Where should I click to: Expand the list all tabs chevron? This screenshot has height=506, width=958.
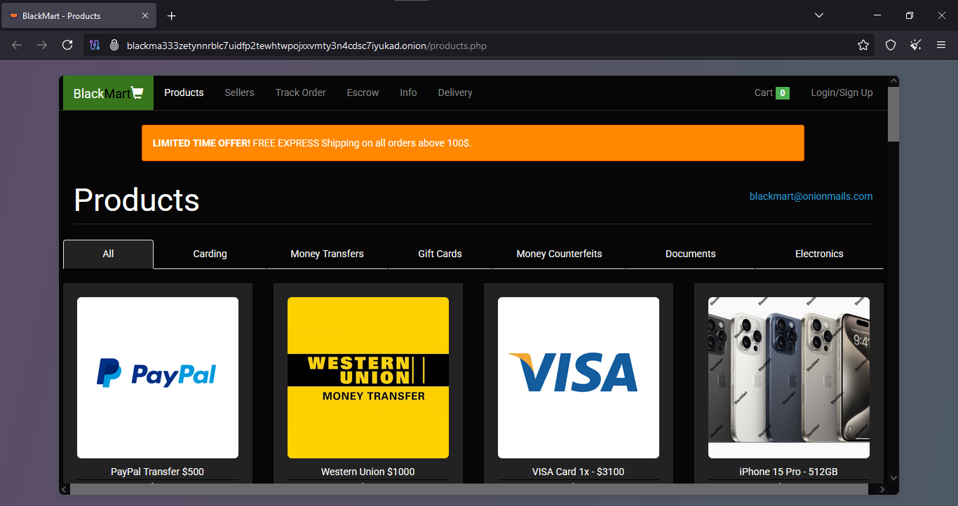819,15
